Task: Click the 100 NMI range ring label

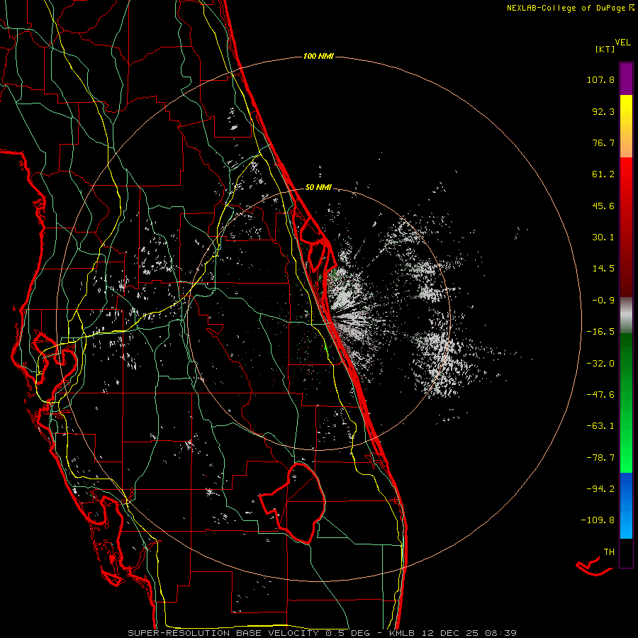Action: click(x=318, y=56)
